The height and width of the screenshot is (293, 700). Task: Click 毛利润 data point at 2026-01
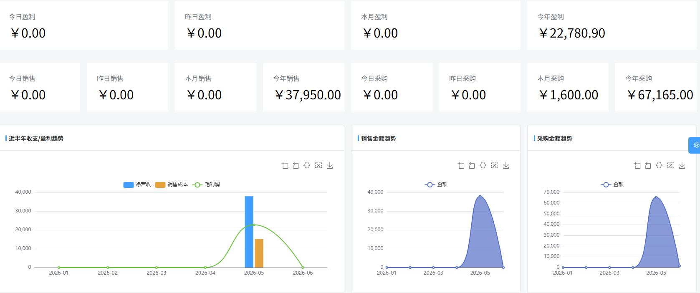(59, 268)
